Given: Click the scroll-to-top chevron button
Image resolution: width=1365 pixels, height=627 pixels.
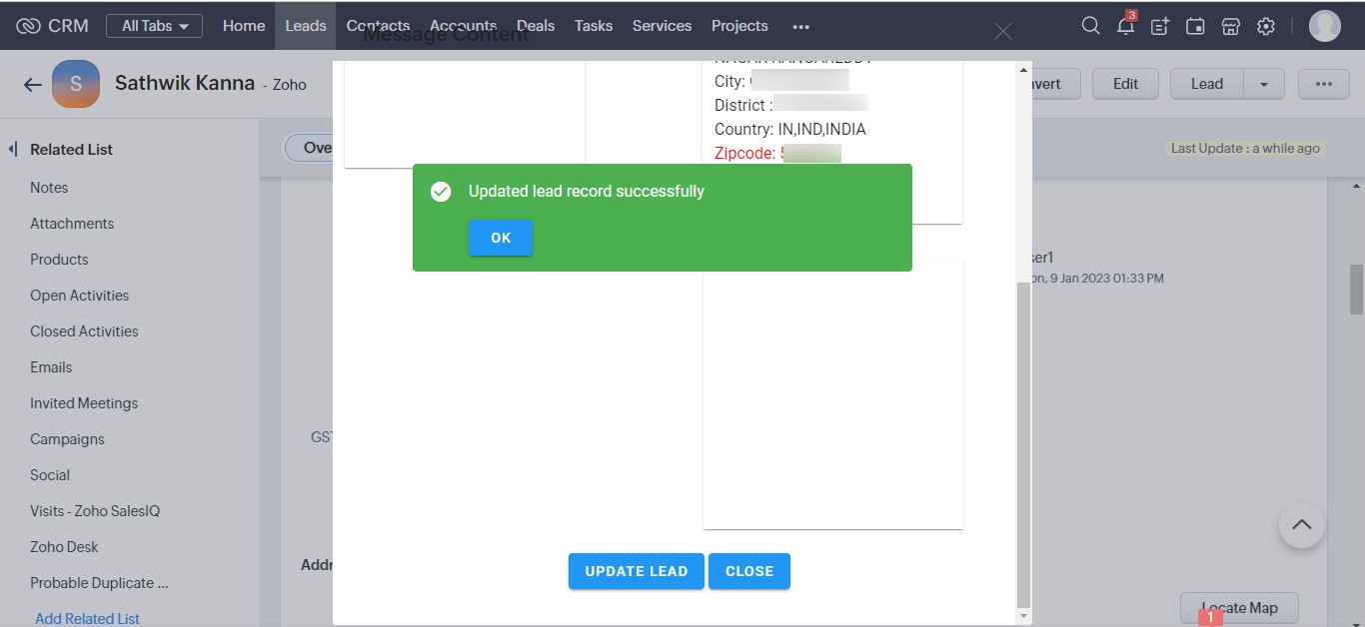Looking at the screenshot, I should 1301,524.
